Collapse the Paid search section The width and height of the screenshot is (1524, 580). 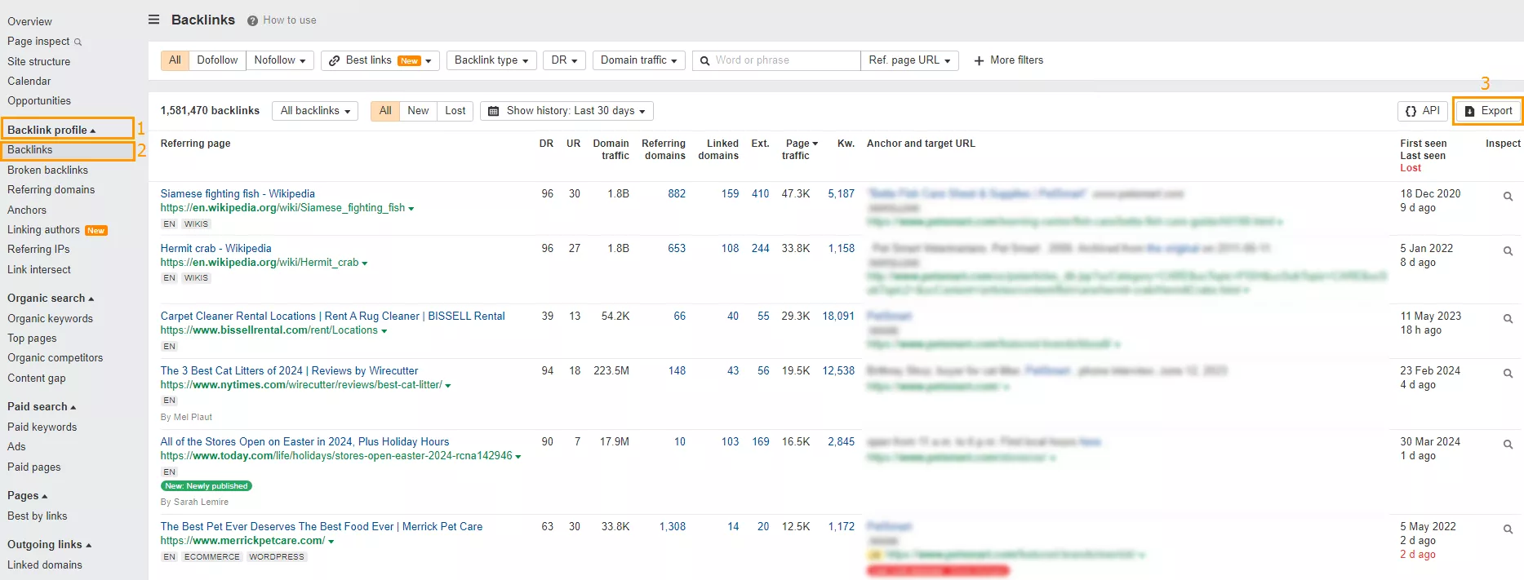pos(42,407)
